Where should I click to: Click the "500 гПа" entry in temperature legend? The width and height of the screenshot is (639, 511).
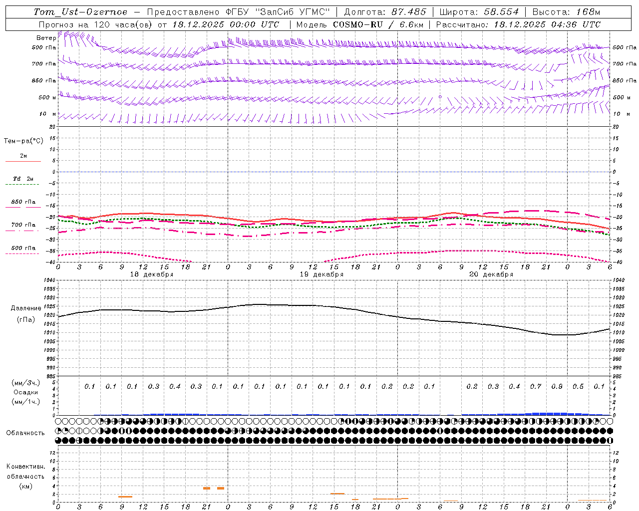click(x=23, y=248)
